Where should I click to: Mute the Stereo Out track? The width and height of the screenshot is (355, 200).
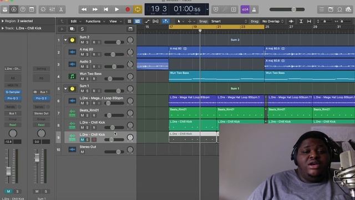tap(82, 152)
